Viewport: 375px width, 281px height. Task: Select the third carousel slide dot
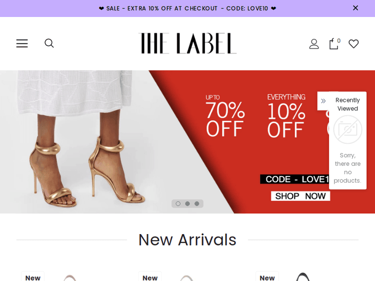197,204
